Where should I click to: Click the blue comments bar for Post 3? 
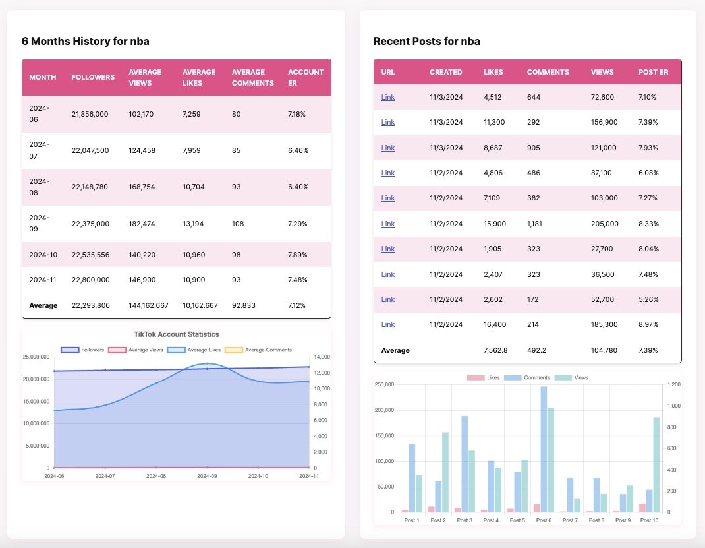tap(465, 464)
